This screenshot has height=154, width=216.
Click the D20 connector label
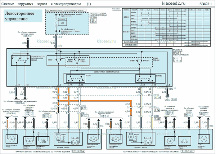click(211, 126)
